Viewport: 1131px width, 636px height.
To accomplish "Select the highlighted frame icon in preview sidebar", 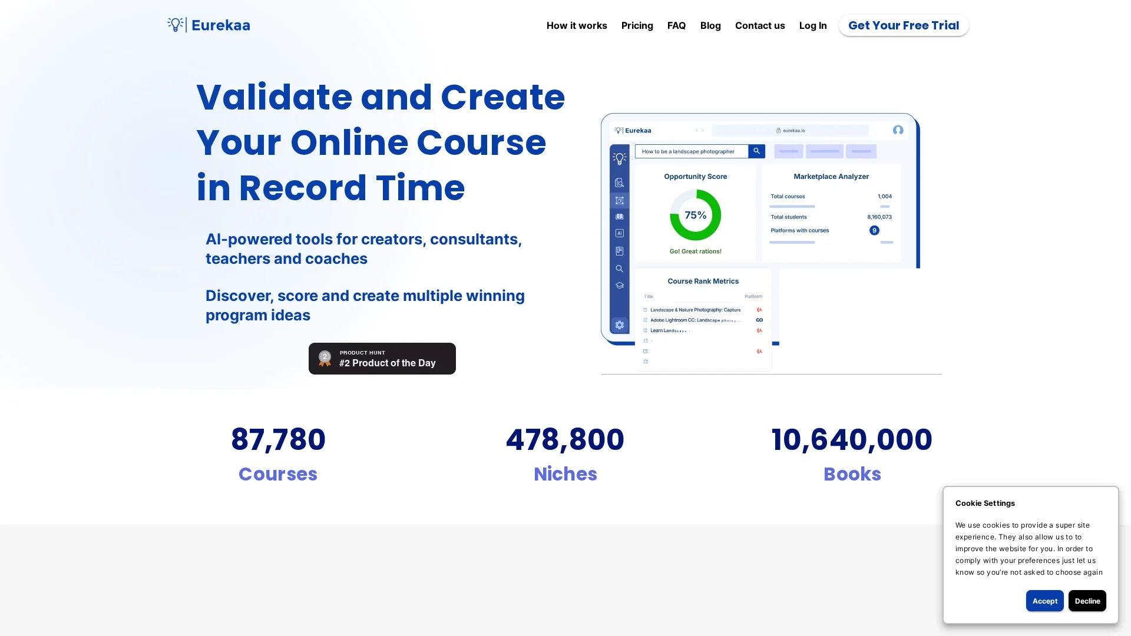I will (x=619, y=201).
